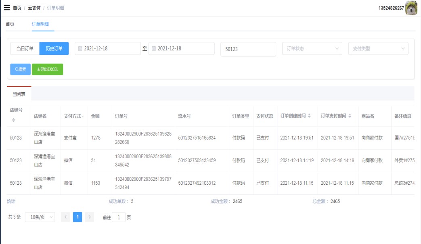Click the 店铺号 column sort arrows
The image size is (421, 244).
coord(13,120)
